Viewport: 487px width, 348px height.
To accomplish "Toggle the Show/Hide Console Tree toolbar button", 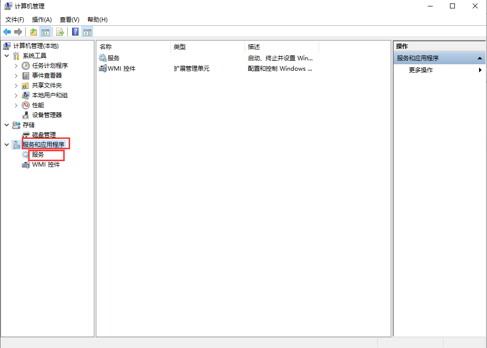I will (x=45, y=32).
